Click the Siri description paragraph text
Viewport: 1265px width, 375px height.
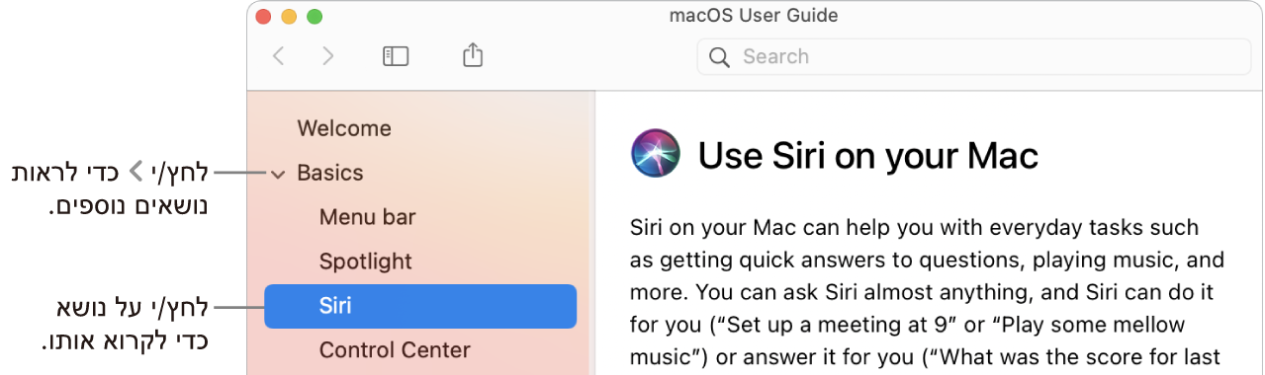(x=928, y=292)
